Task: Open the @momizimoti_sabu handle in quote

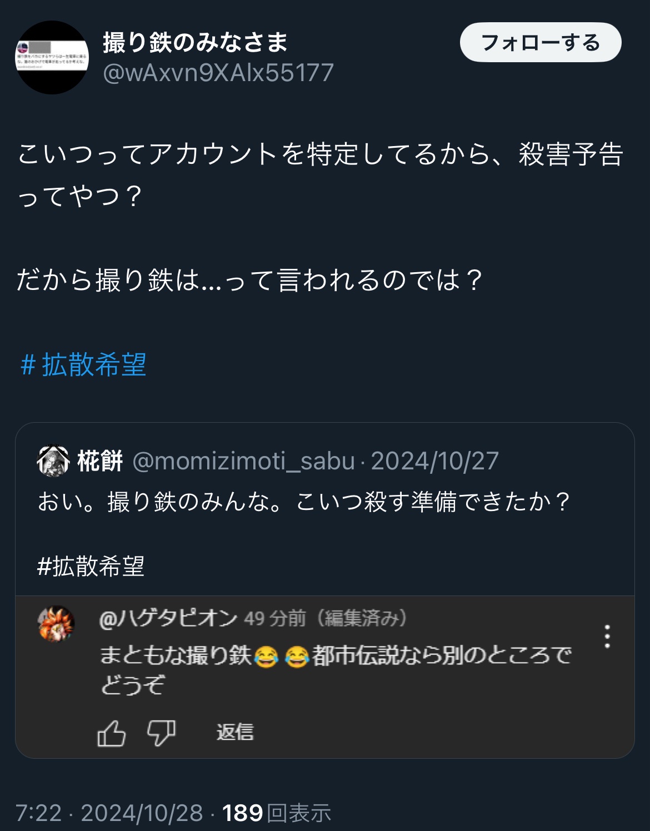Action: pyautogui.click(x=244, y=461)
